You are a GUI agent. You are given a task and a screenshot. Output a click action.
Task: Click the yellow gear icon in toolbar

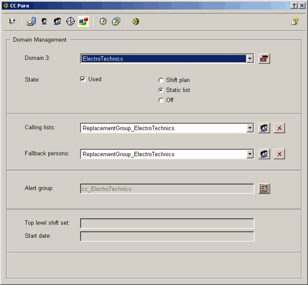click(x=135, y=21)
